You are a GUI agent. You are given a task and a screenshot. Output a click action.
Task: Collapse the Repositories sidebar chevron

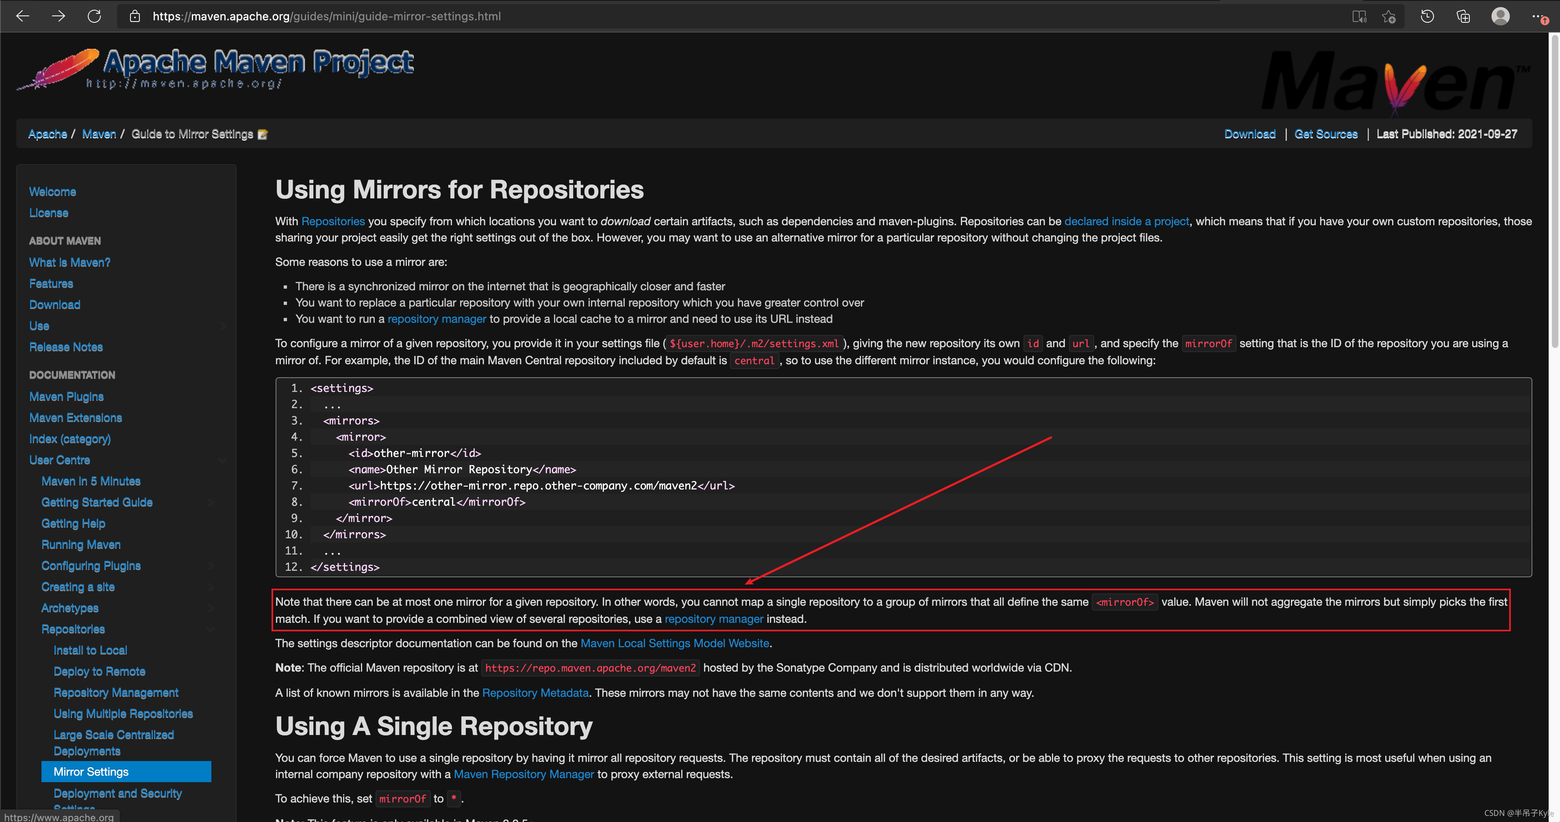[x=211, y=630]
